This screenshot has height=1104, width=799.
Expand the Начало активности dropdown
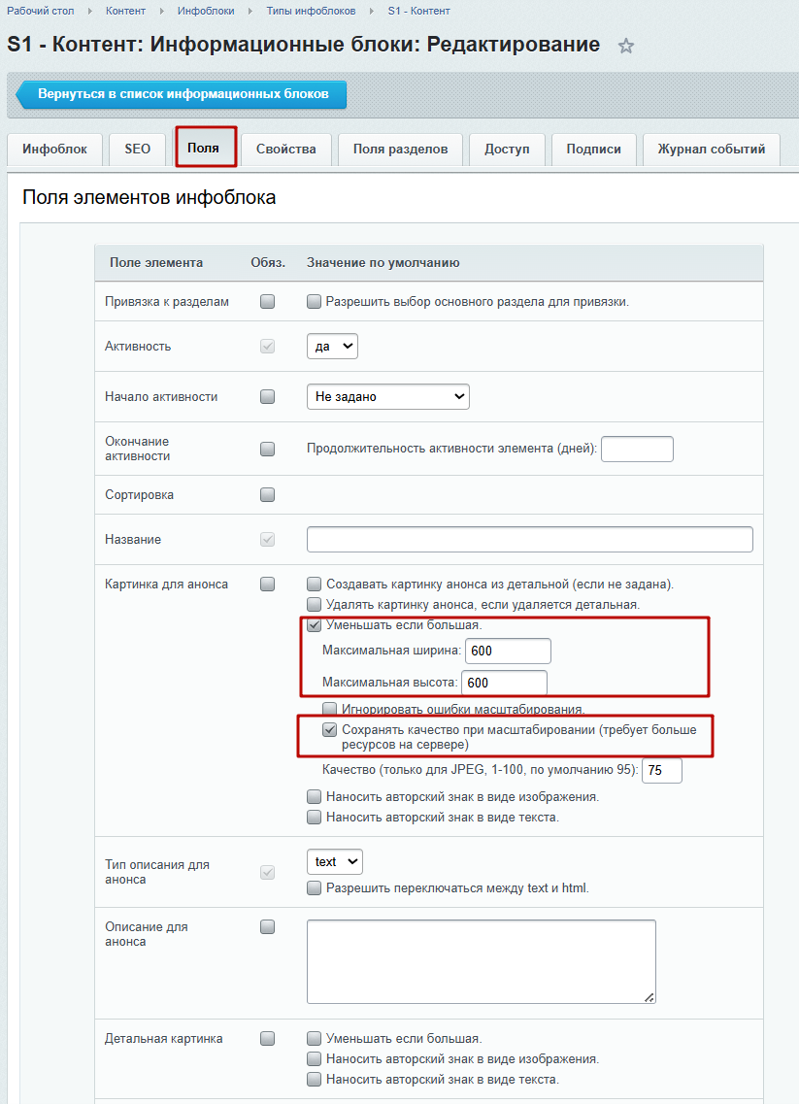[387, 396]
